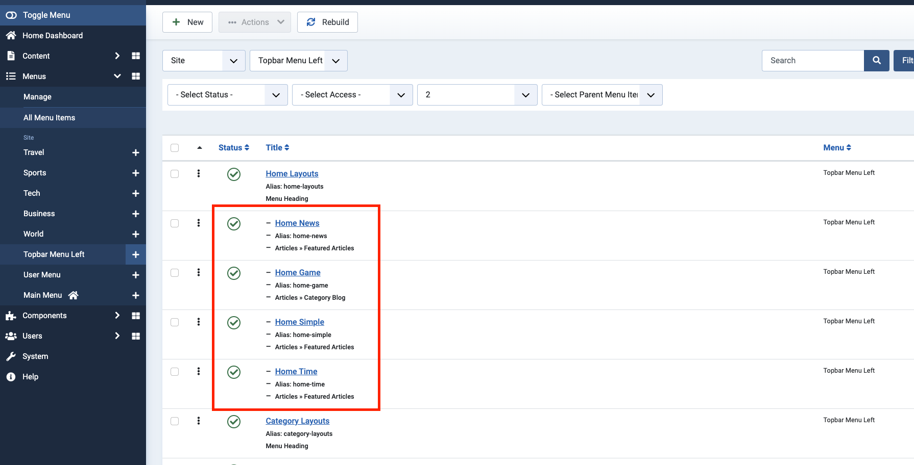The height and width of the screenshot is (465, 914).
Task: Tick the select-all checkbox in table header
Action: coord(175,148)
